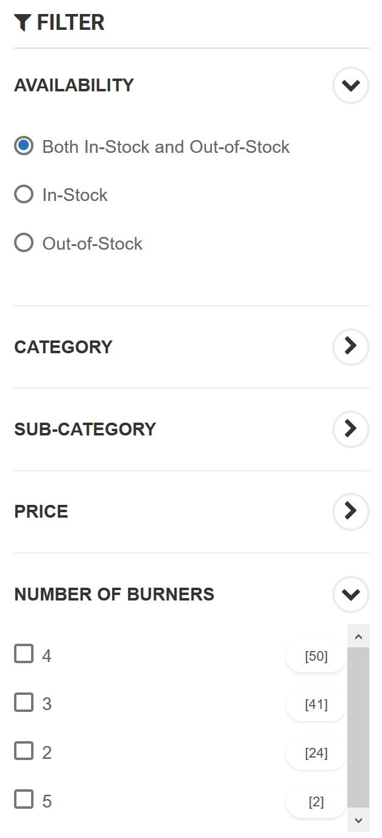
Task: Enable the 2 burners filter checkbox
Action: [24, 752]
